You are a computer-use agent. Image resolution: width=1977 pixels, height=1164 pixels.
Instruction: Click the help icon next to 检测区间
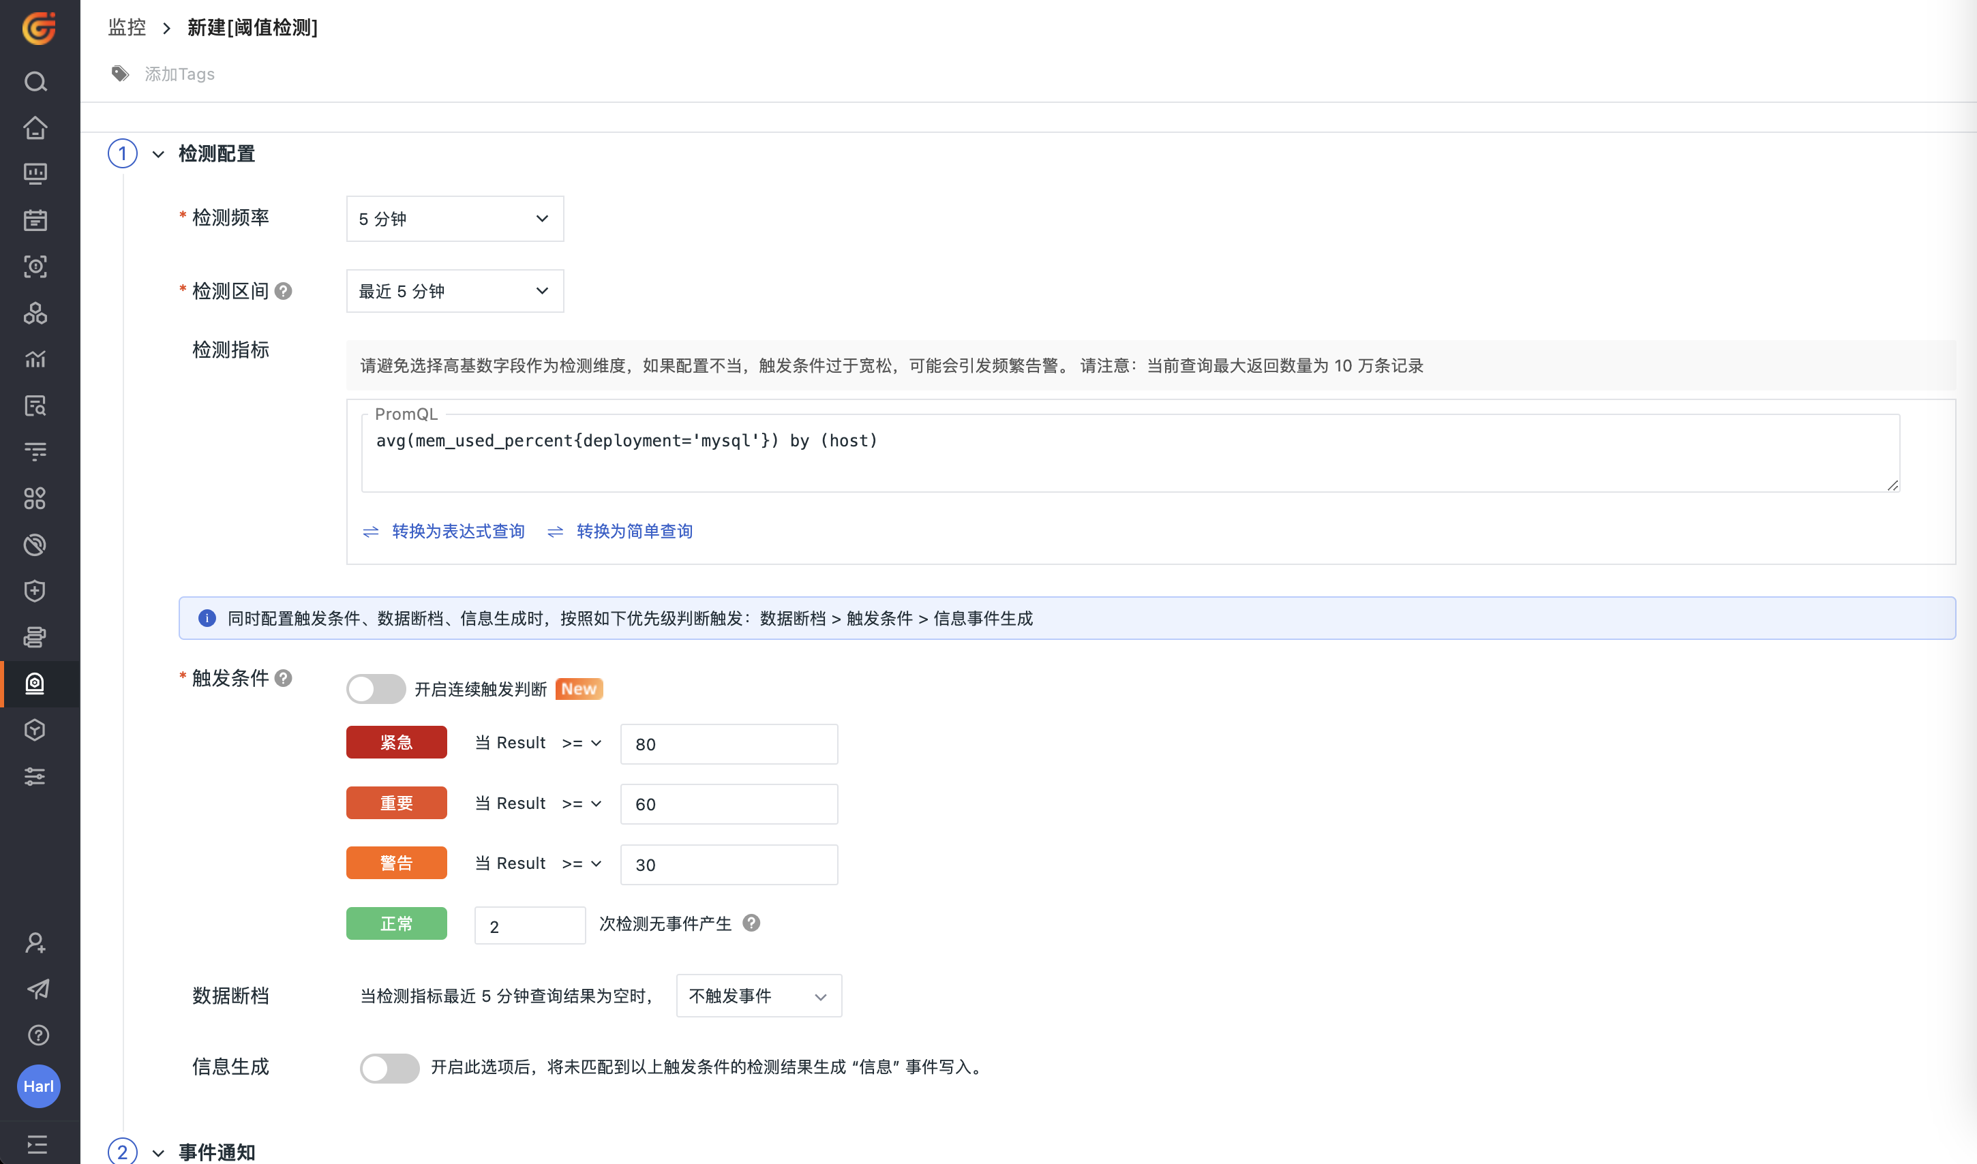284,291
